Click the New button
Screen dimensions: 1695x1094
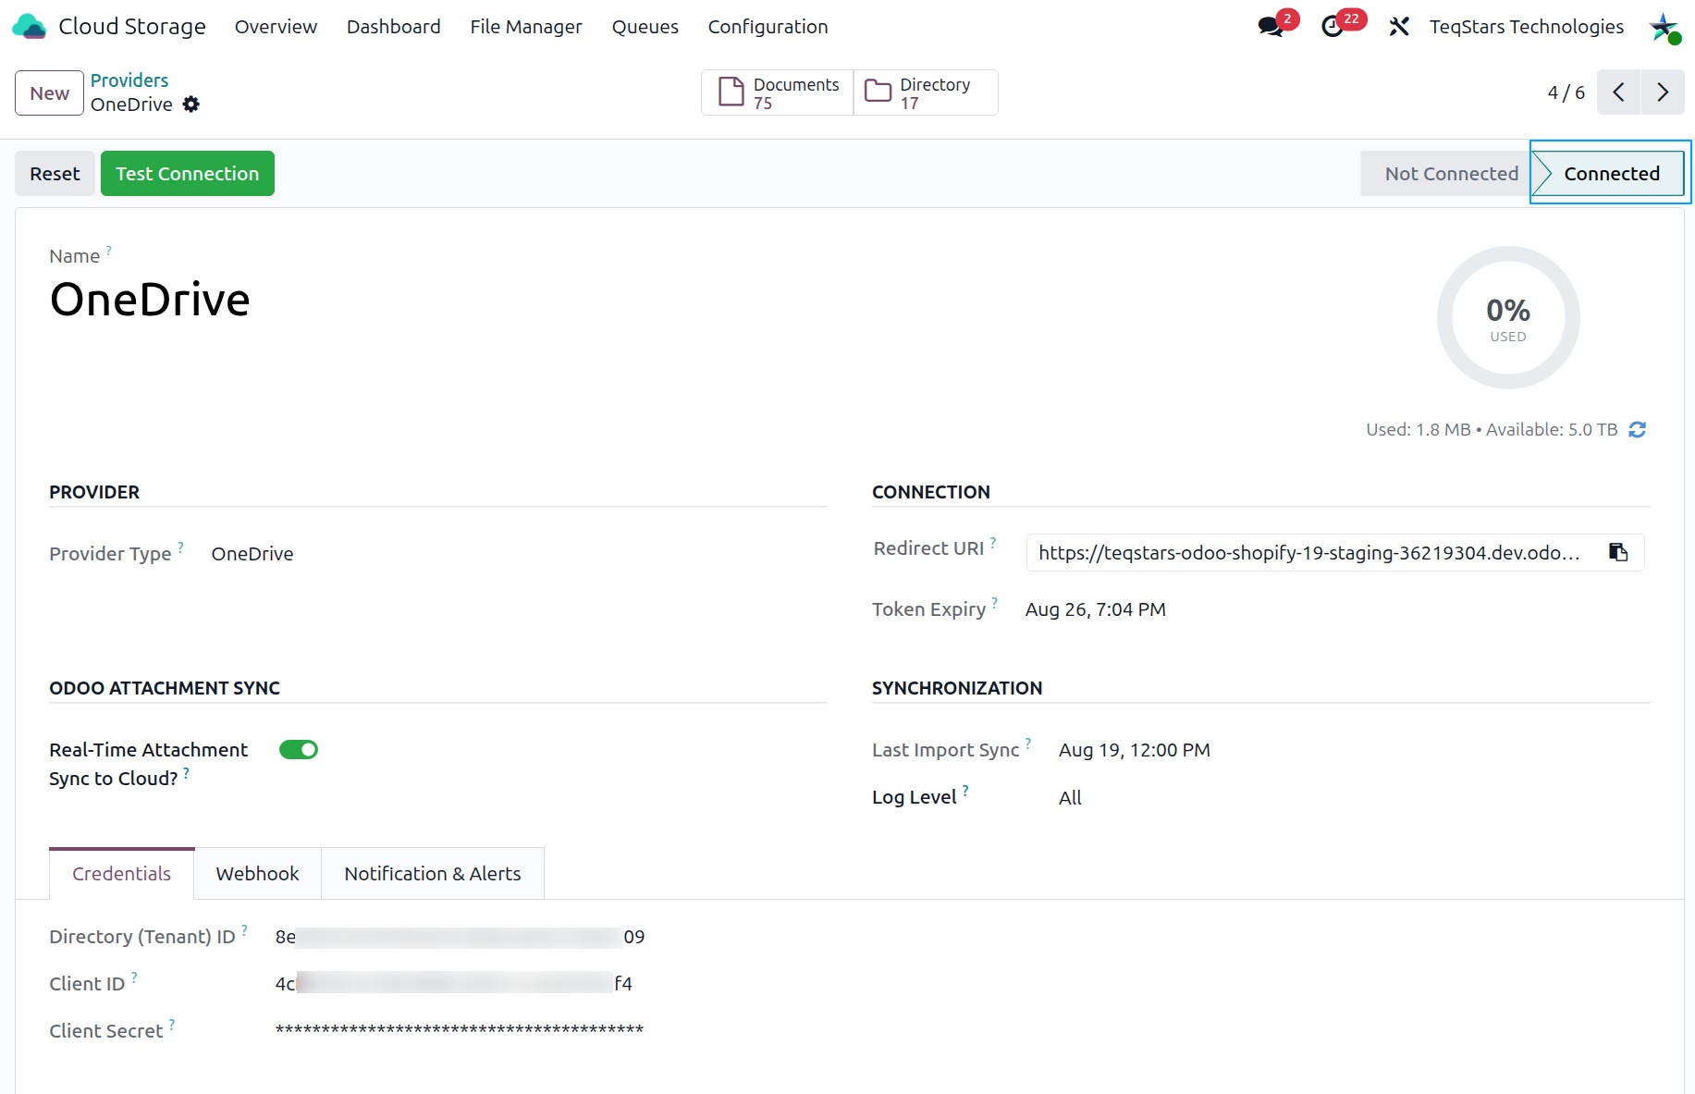pyautogui.click(x=50, y=93)
